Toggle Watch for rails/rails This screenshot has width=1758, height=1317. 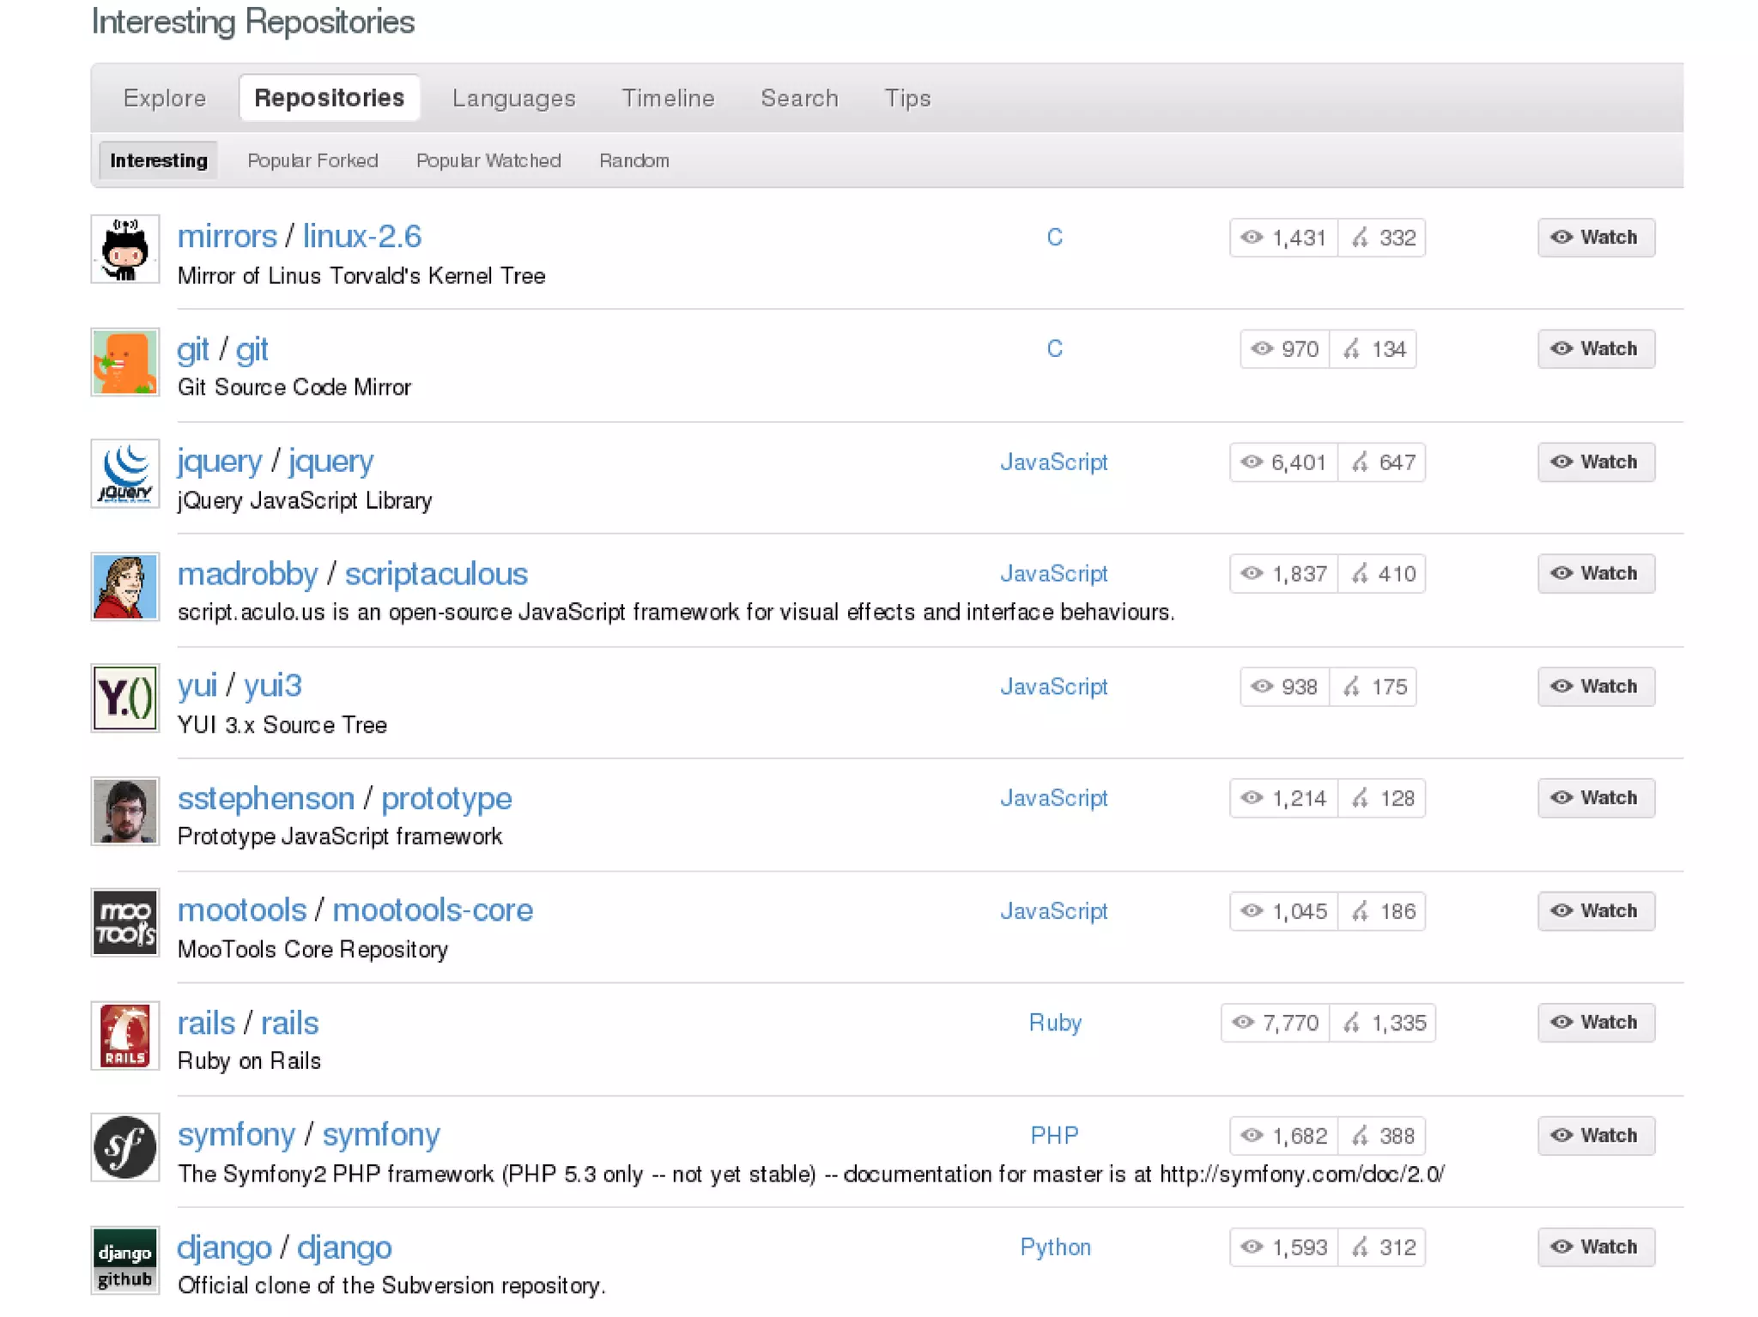point(1595,1022)
